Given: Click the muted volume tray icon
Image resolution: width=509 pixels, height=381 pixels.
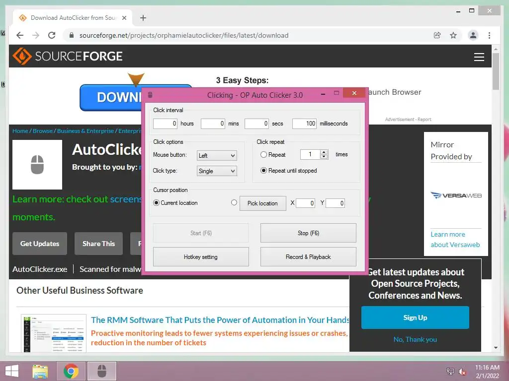Looking at the screenshot, I should click(462, 372).
